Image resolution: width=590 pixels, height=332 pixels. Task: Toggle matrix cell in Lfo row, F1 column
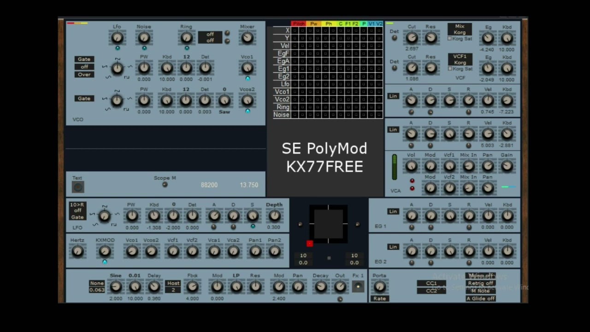coord(348,84)
